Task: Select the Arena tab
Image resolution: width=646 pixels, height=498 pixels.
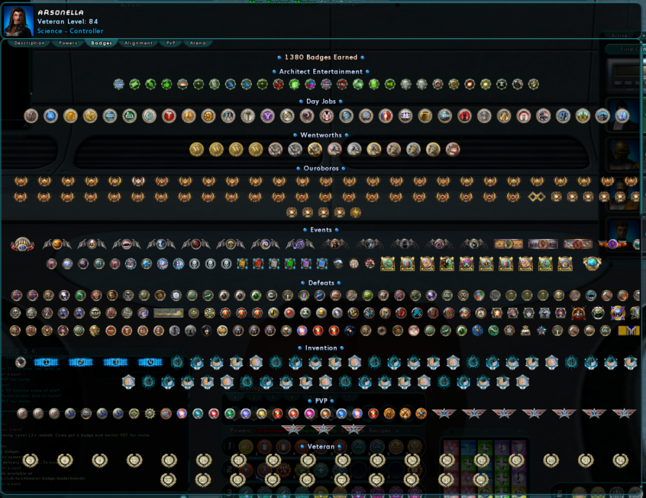Action: [198, 43]
